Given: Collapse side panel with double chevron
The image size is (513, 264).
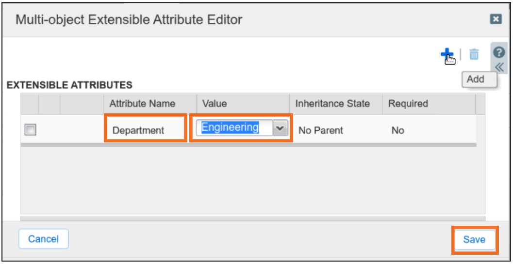Looking at the screenshot, I should (x=499, y=66).
